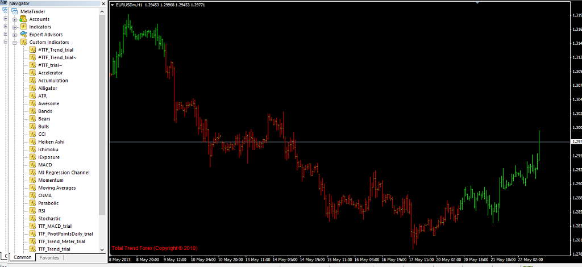Select the MJ Regression Channel indicator
Image resolution: width=582 pixels, height=267 pixels.
pos(64,173)
